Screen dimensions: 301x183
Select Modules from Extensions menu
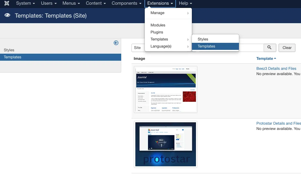coord(158,25)
